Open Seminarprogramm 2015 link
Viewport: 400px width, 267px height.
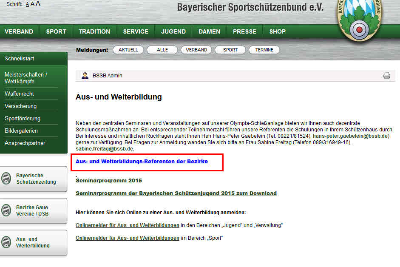(x=109, y=181)
